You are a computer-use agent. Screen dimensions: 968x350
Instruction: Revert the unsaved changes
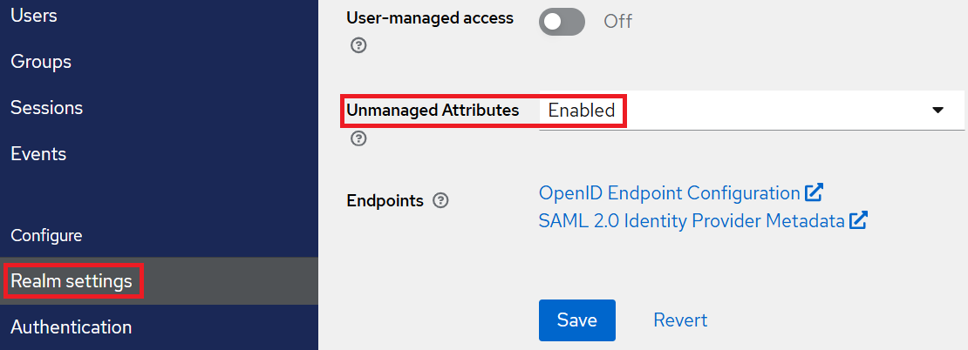680,320
